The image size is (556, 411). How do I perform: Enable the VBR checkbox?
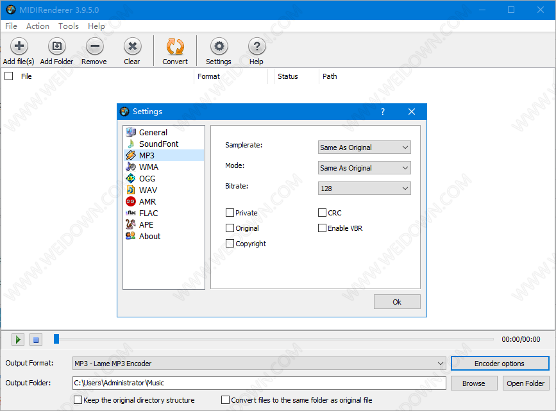tap(322, 228)
